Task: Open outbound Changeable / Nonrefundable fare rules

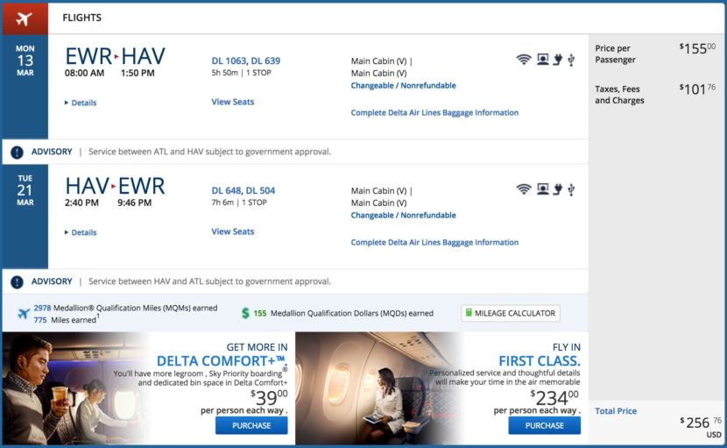Action: click(x=403, y=86)
